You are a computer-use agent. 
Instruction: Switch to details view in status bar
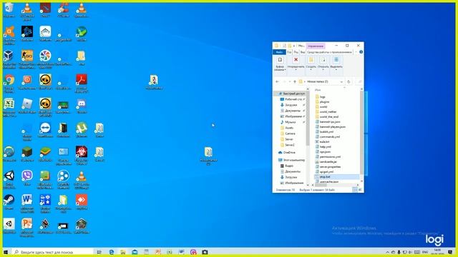355,190
